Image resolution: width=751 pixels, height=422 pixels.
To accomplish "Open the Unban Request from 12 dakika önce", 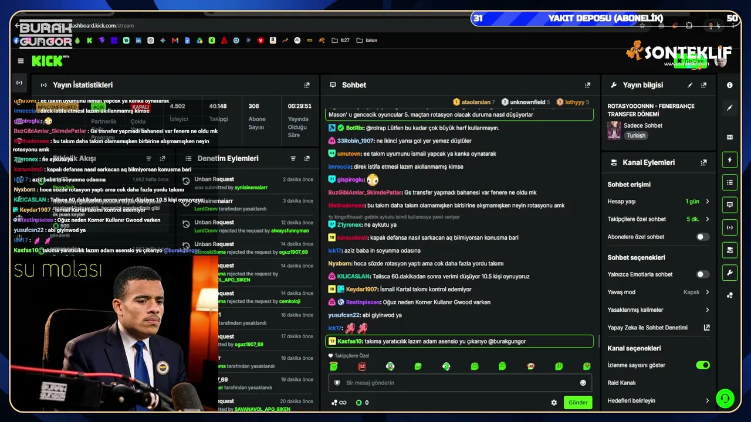I will pyautogui.click(x=248, y=226).
